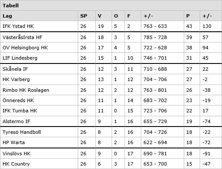Click HP Warta team name
222x169 pixels.
[14, 142]
